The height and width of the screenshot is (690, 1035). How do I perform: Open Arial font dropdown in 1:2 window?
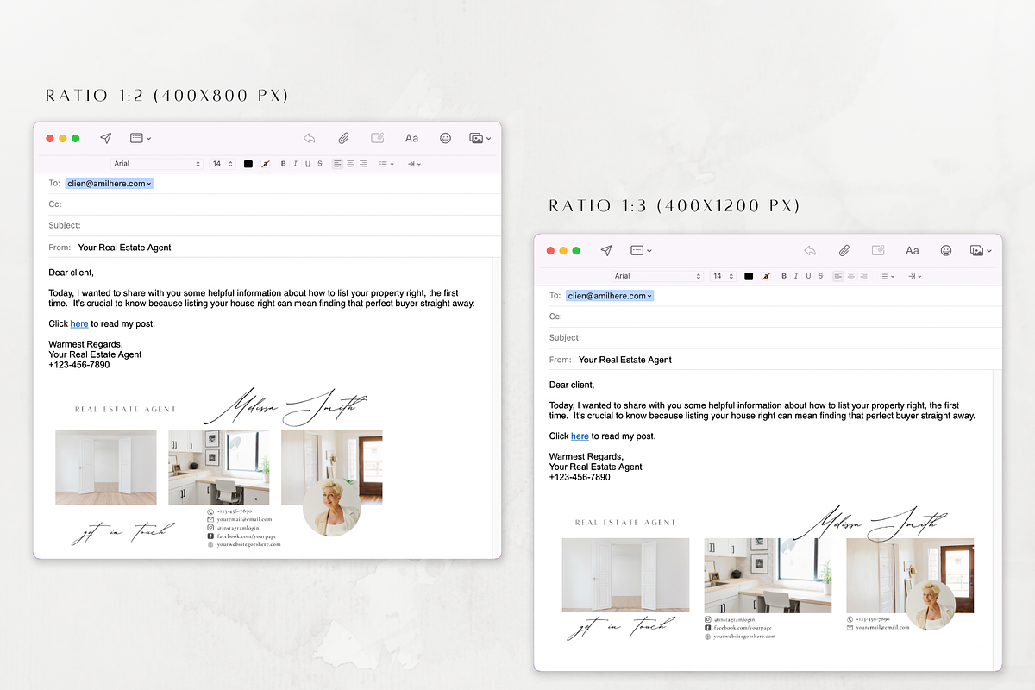pyautogui.click(x=157, y=164)
